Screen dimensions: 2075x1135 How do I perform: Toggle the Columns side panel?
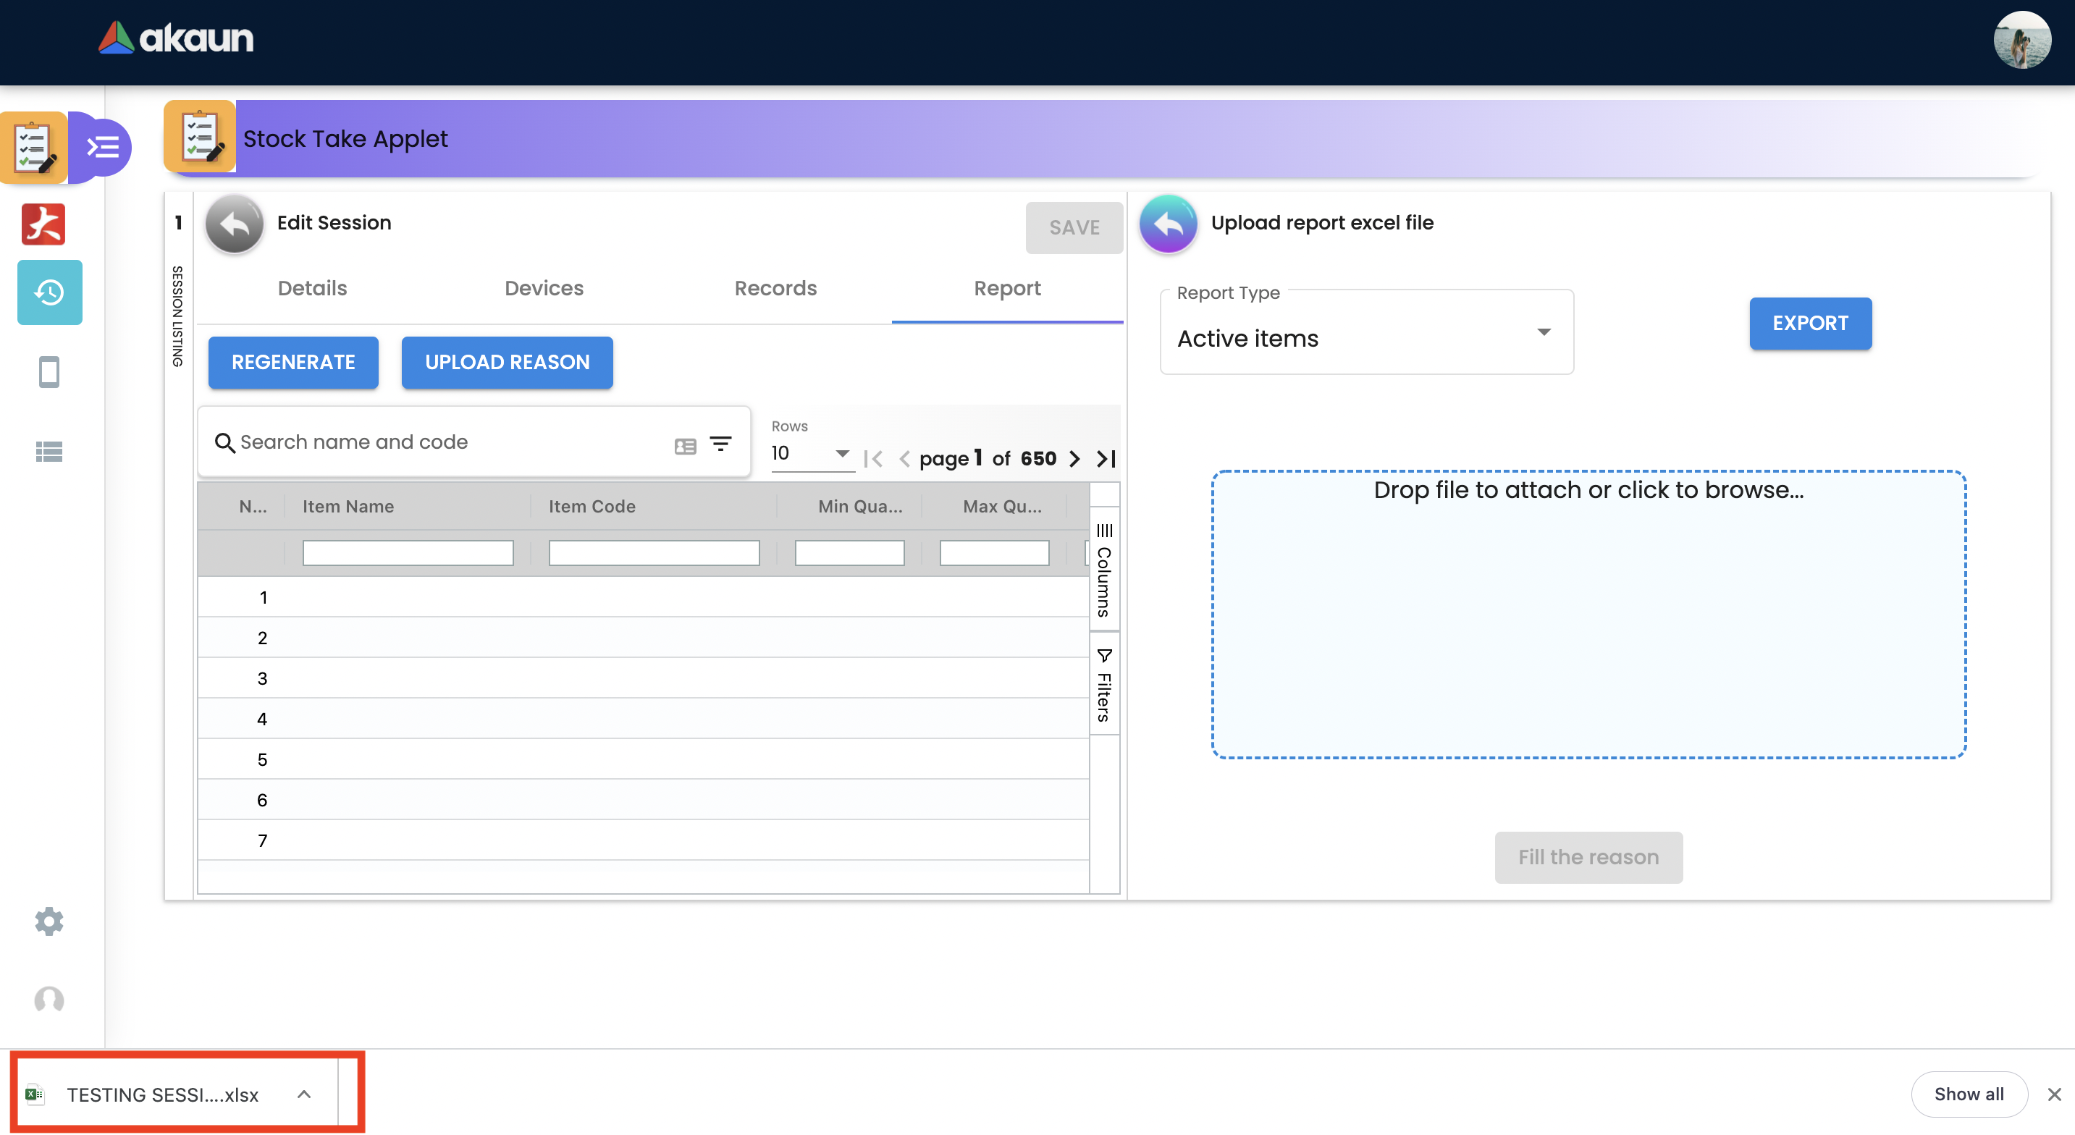click(x=1104, y=570)
